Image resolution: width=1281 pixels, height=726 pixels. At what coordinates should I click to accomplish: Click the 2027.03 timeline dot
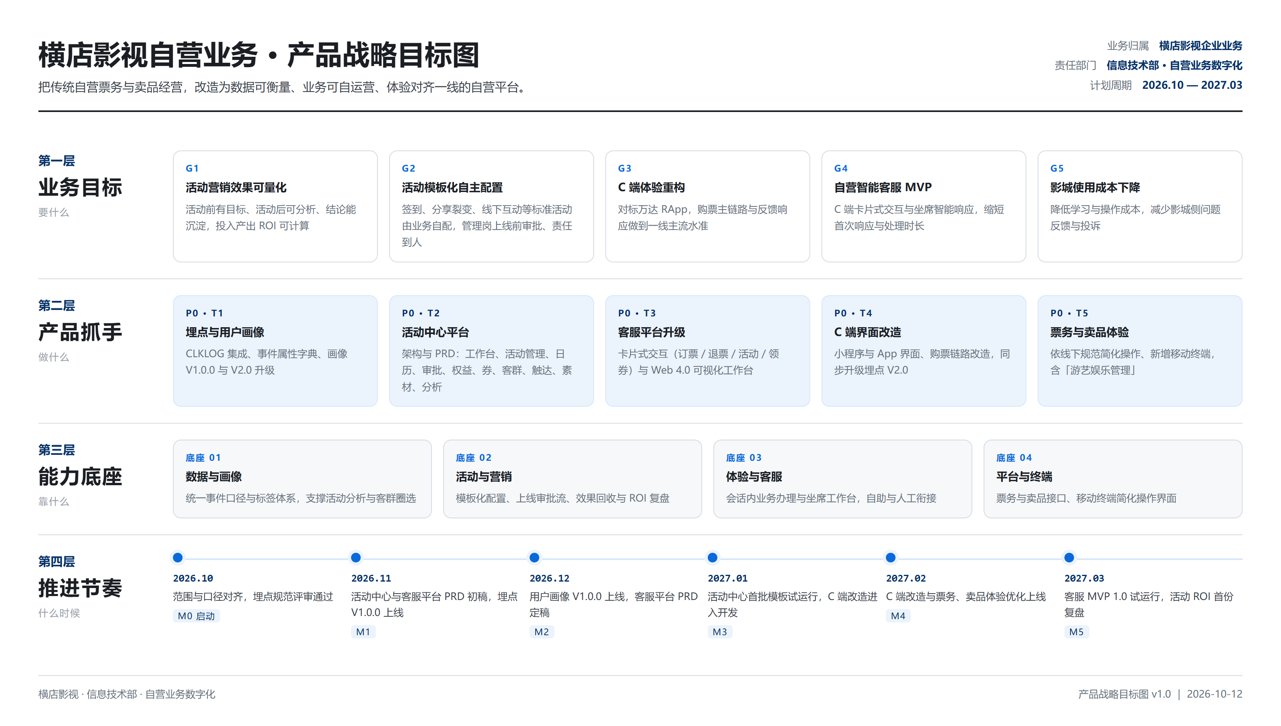pyautogui.click(x=1069, y=558)
